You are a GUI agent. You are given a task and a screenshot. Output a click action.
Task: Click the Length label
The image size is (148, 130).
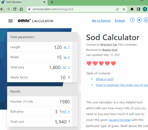tap(15, 47)
